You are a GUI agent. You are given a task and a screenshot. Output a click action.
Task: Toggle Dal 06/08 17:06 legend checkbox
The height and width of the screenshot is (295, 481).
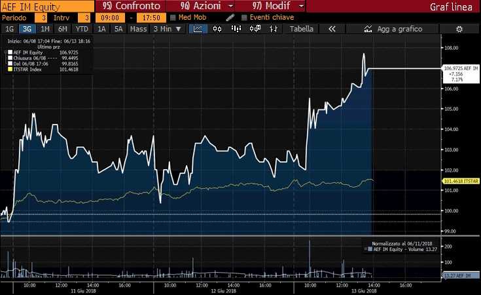click(x=10, y=64)
